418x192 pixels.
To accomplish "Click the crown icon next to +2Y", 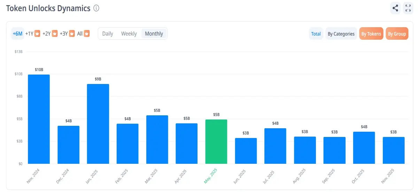I will point(55,34).
